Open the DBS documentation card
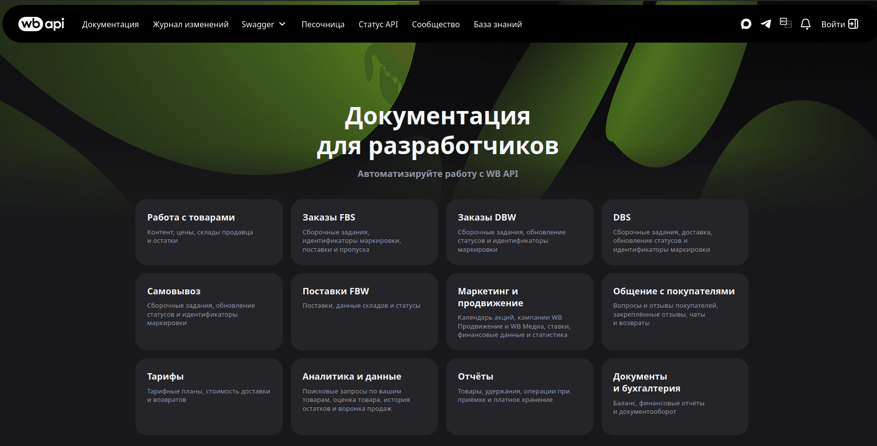This screenshot has width=877, height=446. [675, 232]
